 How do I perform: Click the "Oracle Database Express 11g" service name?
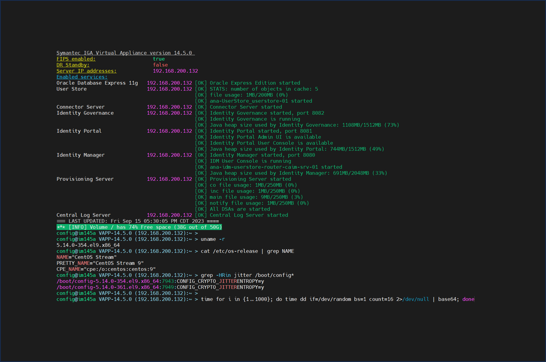coord(97,83)
